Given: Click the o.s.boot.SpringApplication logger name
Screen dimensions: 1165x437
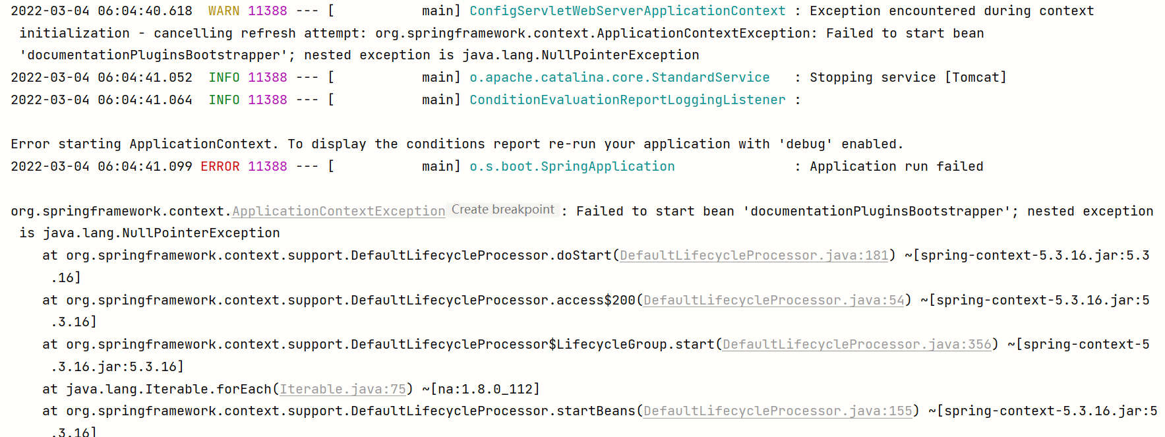Looking at the screenshot, I should (x=572, y=166).
